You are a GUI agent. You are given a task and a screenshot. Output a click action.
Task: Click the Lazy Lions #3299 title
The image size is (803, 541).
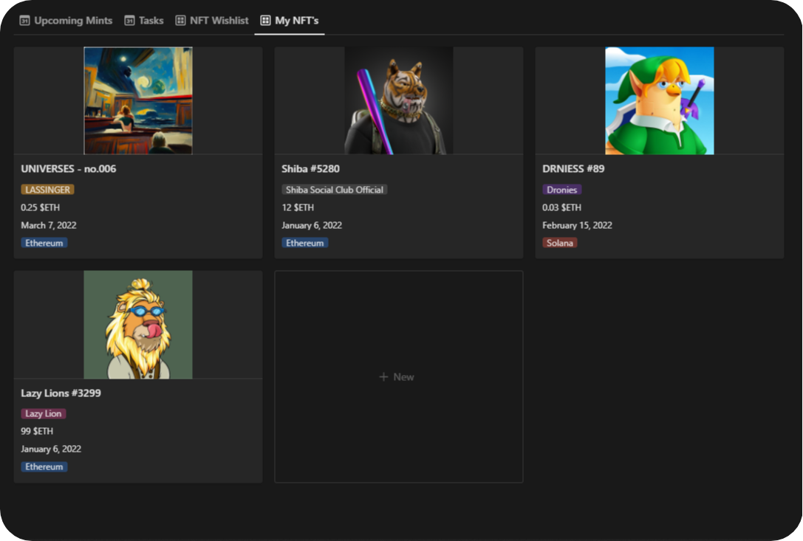tap(61, 393)
